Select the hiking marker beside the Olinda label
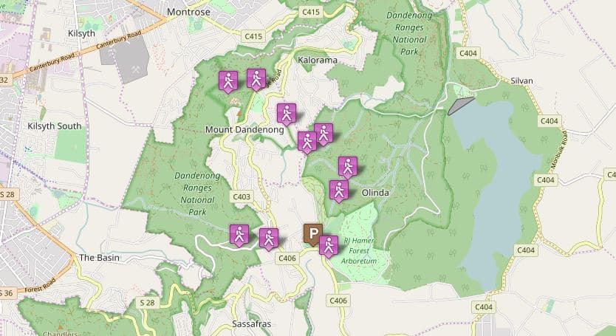This screenshot has height=336, width=616. click(338, 191)
